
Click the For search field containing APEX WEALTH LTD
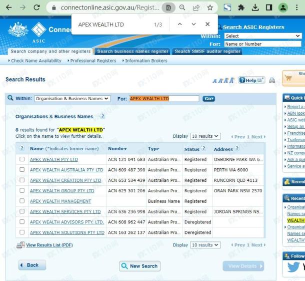click(164, 99)
